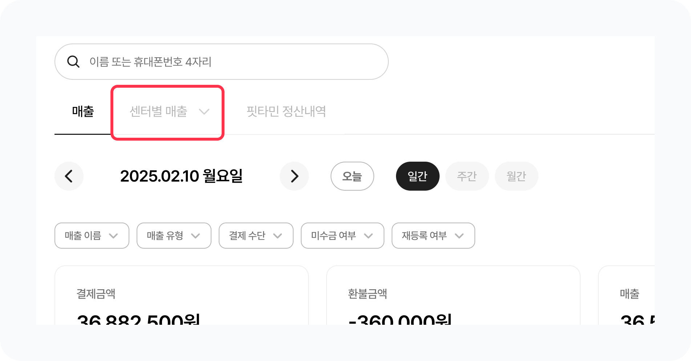Select the 매출 tab
Viewport: 691px width, 361px height.
click(x=83, y=111)
